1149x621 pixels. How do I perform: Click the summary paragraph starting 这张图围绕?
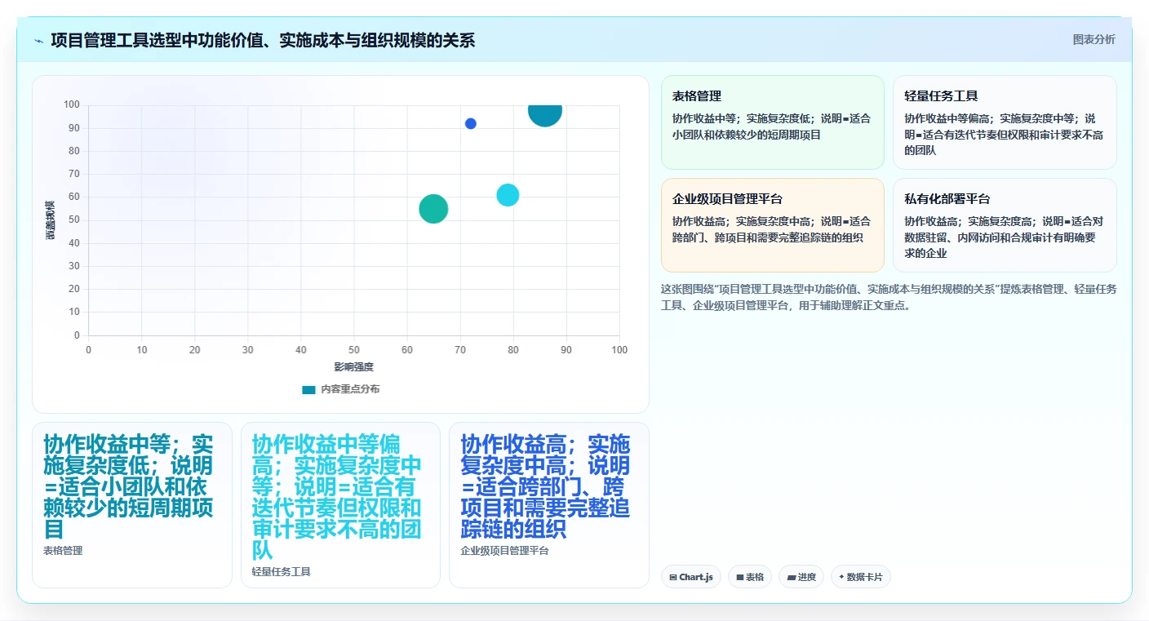[889, 297]
